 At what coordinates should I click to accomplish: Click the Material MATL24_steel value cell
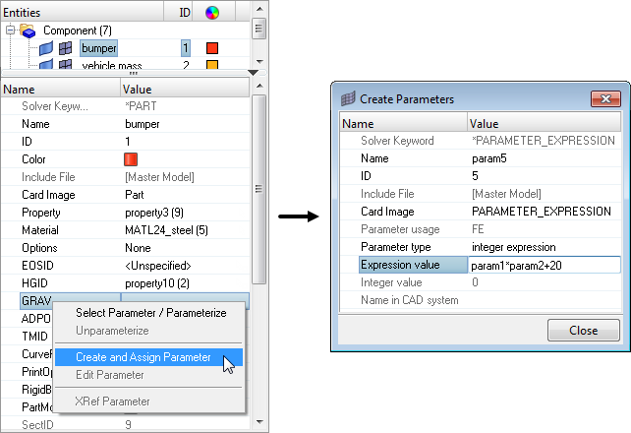point(185,230)
